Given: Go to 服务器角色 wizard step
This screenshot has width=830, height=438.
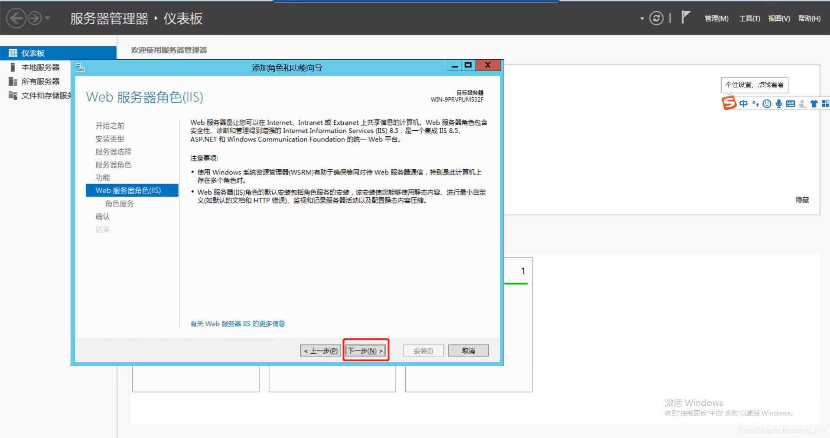Looking at the screenshot, I should click(113, 165).
